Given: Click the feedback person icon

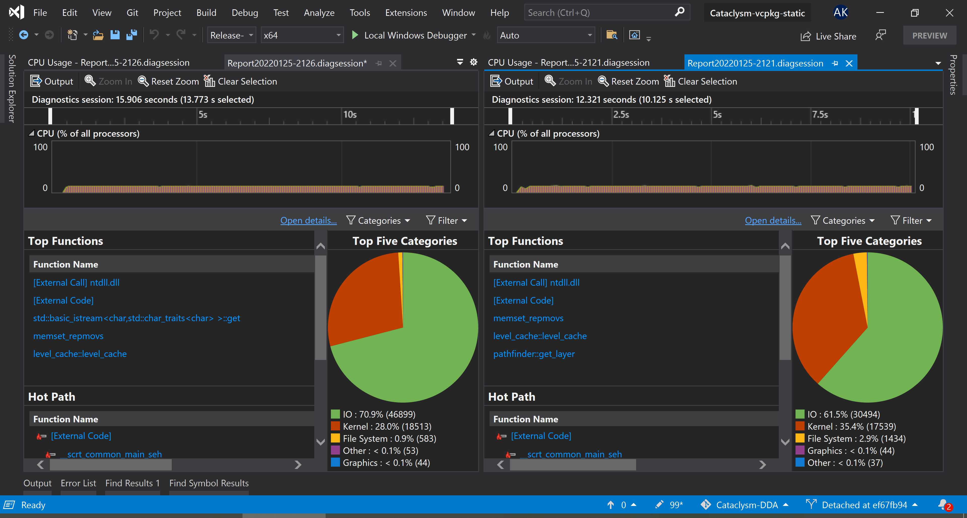Looking at the screenshot, I should [x=880, y=35].
